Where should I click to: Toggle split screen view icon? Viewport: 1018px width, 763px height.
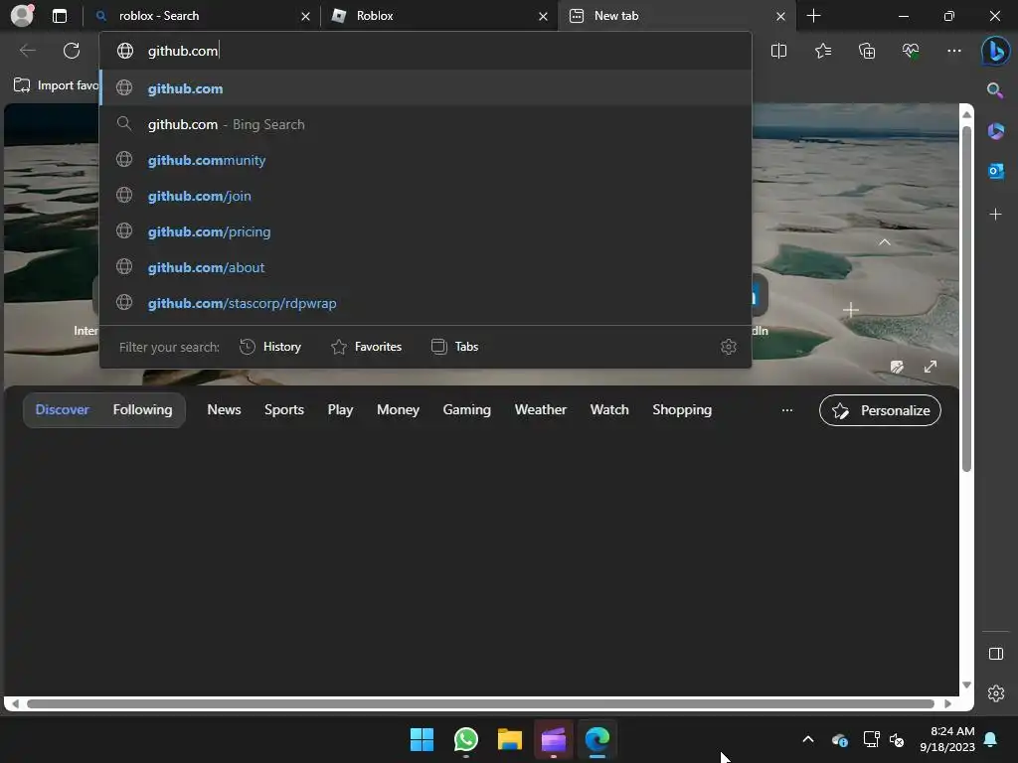[x=778, y=51]
